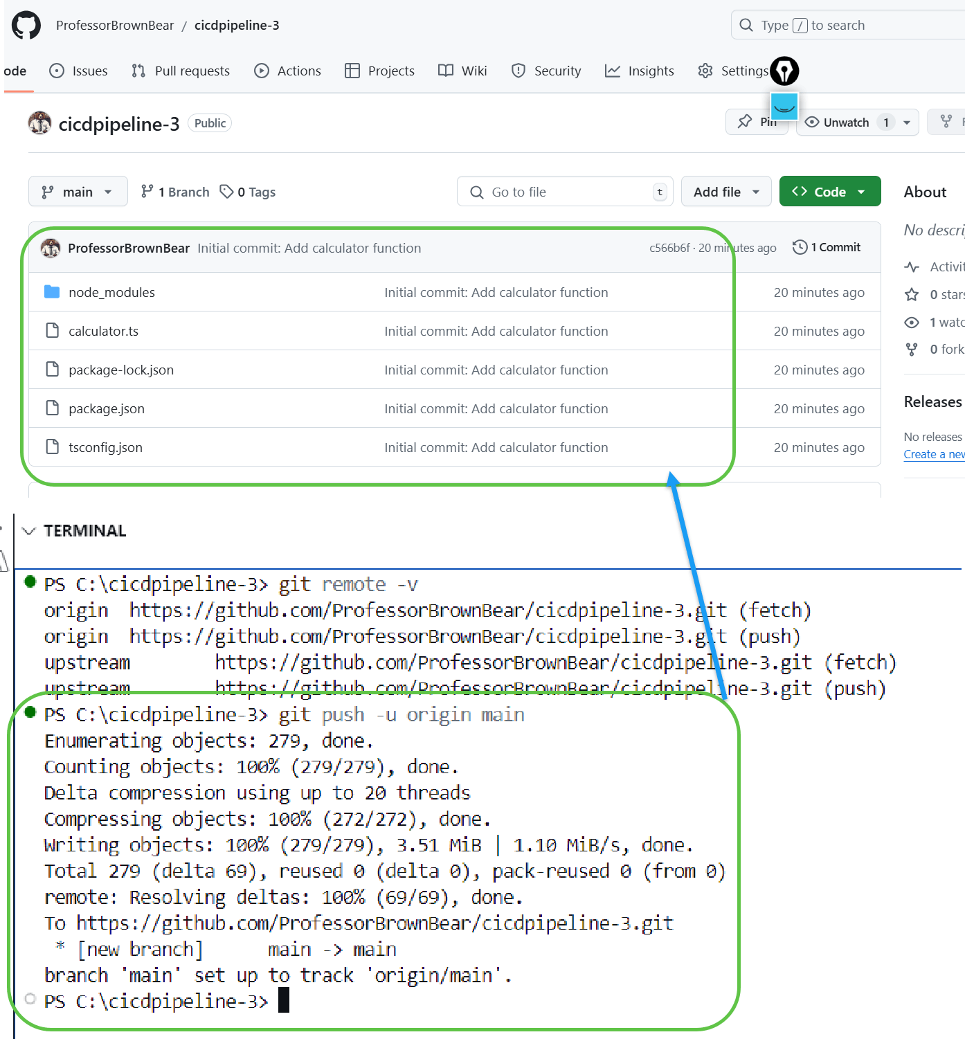The image size is (965, 1039).
Task: Switch to the Issues tab
Action: (x=79, y=71)
